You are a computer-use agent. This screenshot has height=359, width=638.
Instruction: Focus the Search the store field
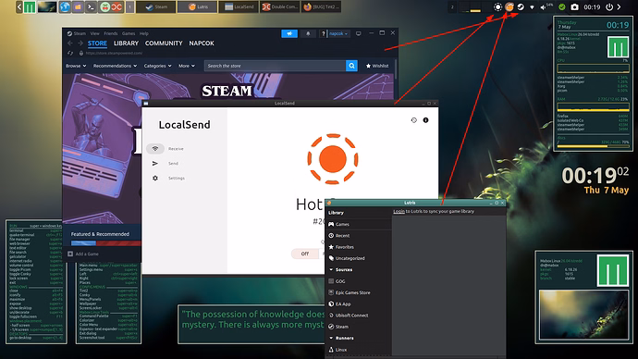click(275, 66)
